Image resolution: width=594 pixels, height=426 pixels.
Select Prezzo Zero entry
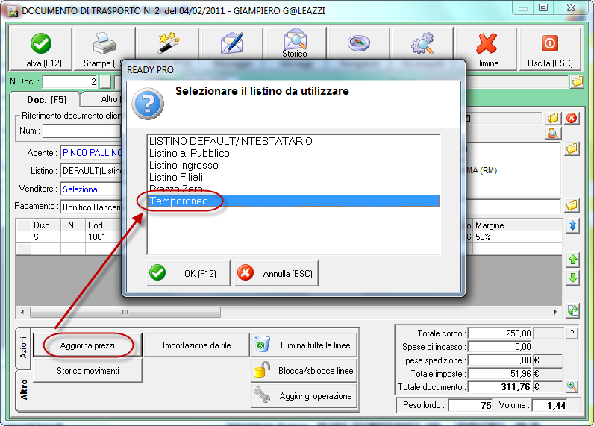coord(293,189)
